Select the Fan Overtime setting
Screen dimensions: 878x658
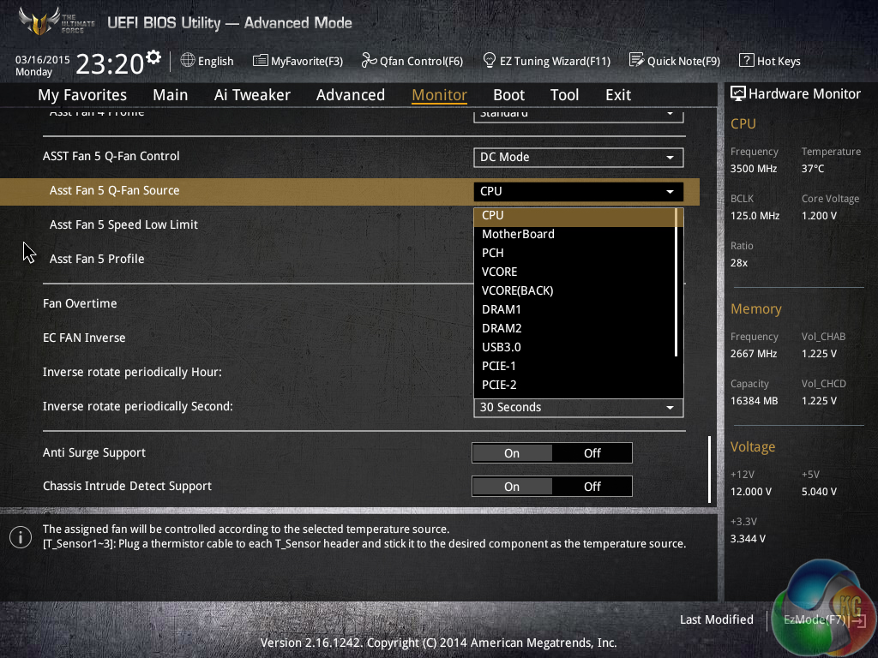pos(80,304)
